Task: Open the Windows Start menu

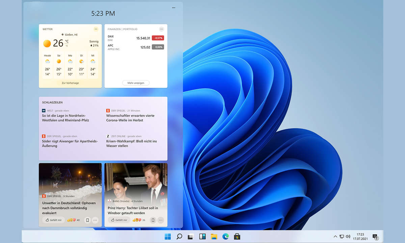Action: point(168,236)
